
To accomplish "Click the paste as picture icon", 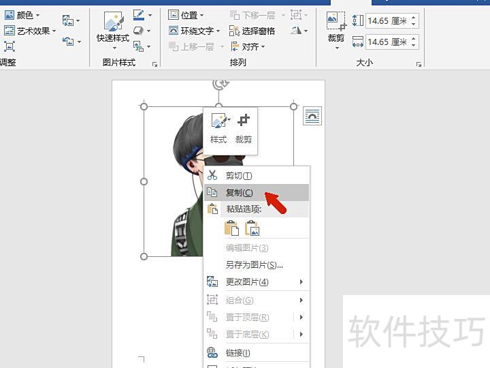I will 252,228.
